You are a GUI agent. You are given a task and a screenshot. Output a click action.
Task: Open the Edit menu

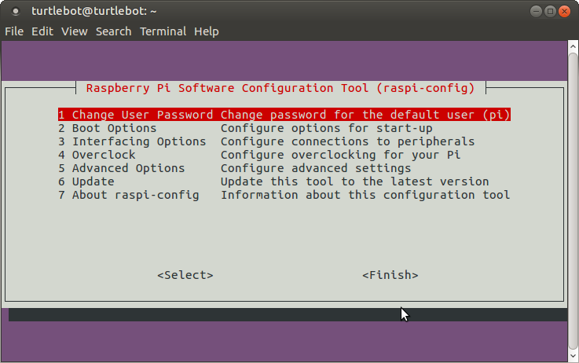pos(42,31)
